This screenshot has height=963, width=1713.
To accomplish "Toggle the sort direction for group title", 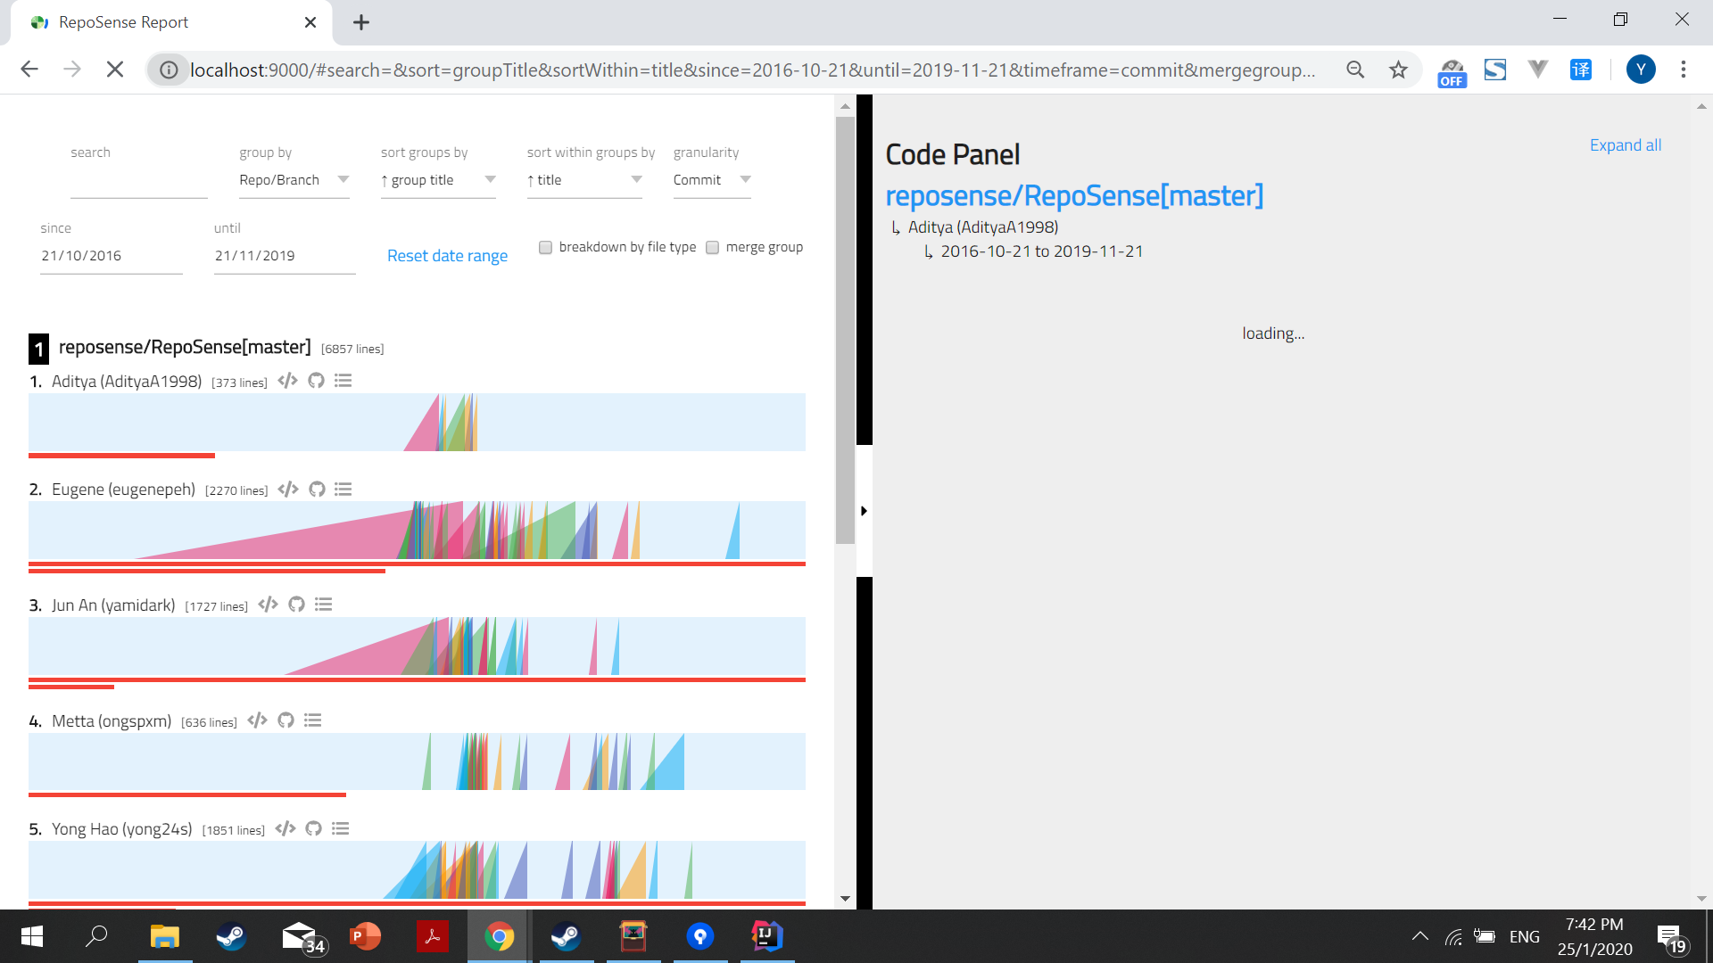I will (x=385, y=180).
